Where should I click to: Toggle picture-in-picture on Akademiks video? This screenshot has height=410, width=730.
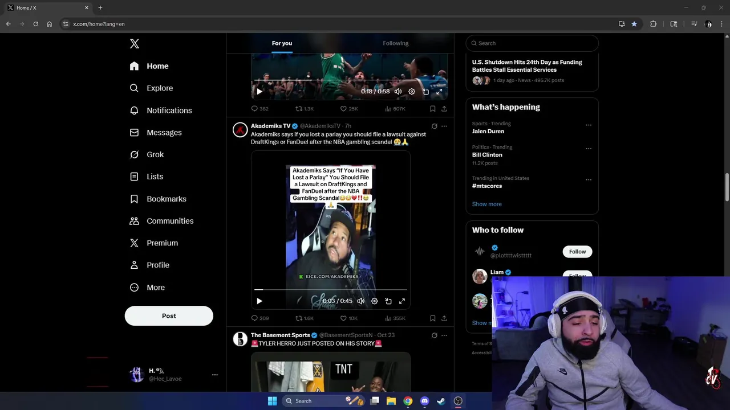tap(388, 301)
